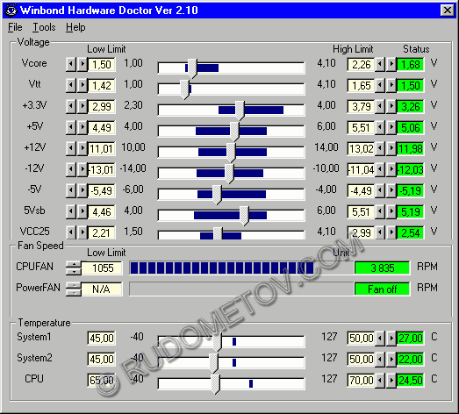Click the System2 high limit field 50,00
The image size is (459, 414).
point(361,360)
